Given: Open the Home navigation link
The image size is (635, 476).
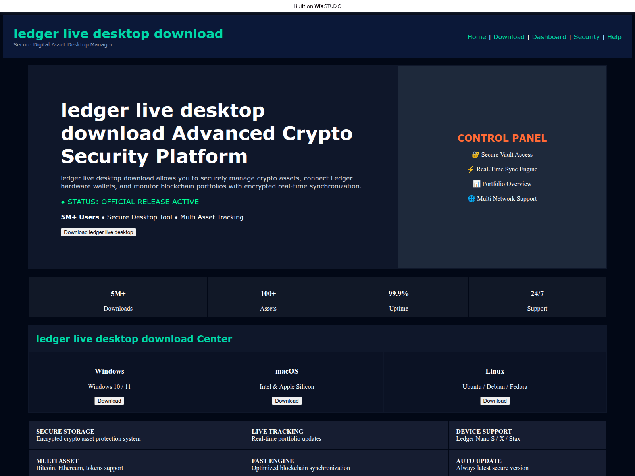Looking at the screenshot, I should click(477, 37).
